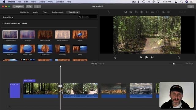The image size is (196, 110).
Task: Select the rocky waves clip in timeline
Action: point(141,90)
